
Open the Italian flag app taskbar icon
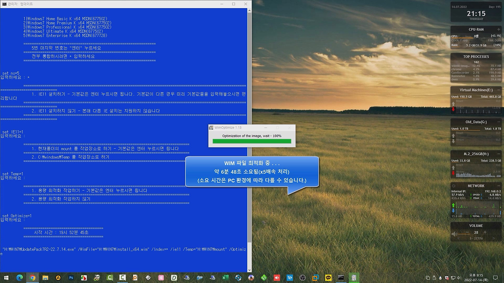[84, 278]
